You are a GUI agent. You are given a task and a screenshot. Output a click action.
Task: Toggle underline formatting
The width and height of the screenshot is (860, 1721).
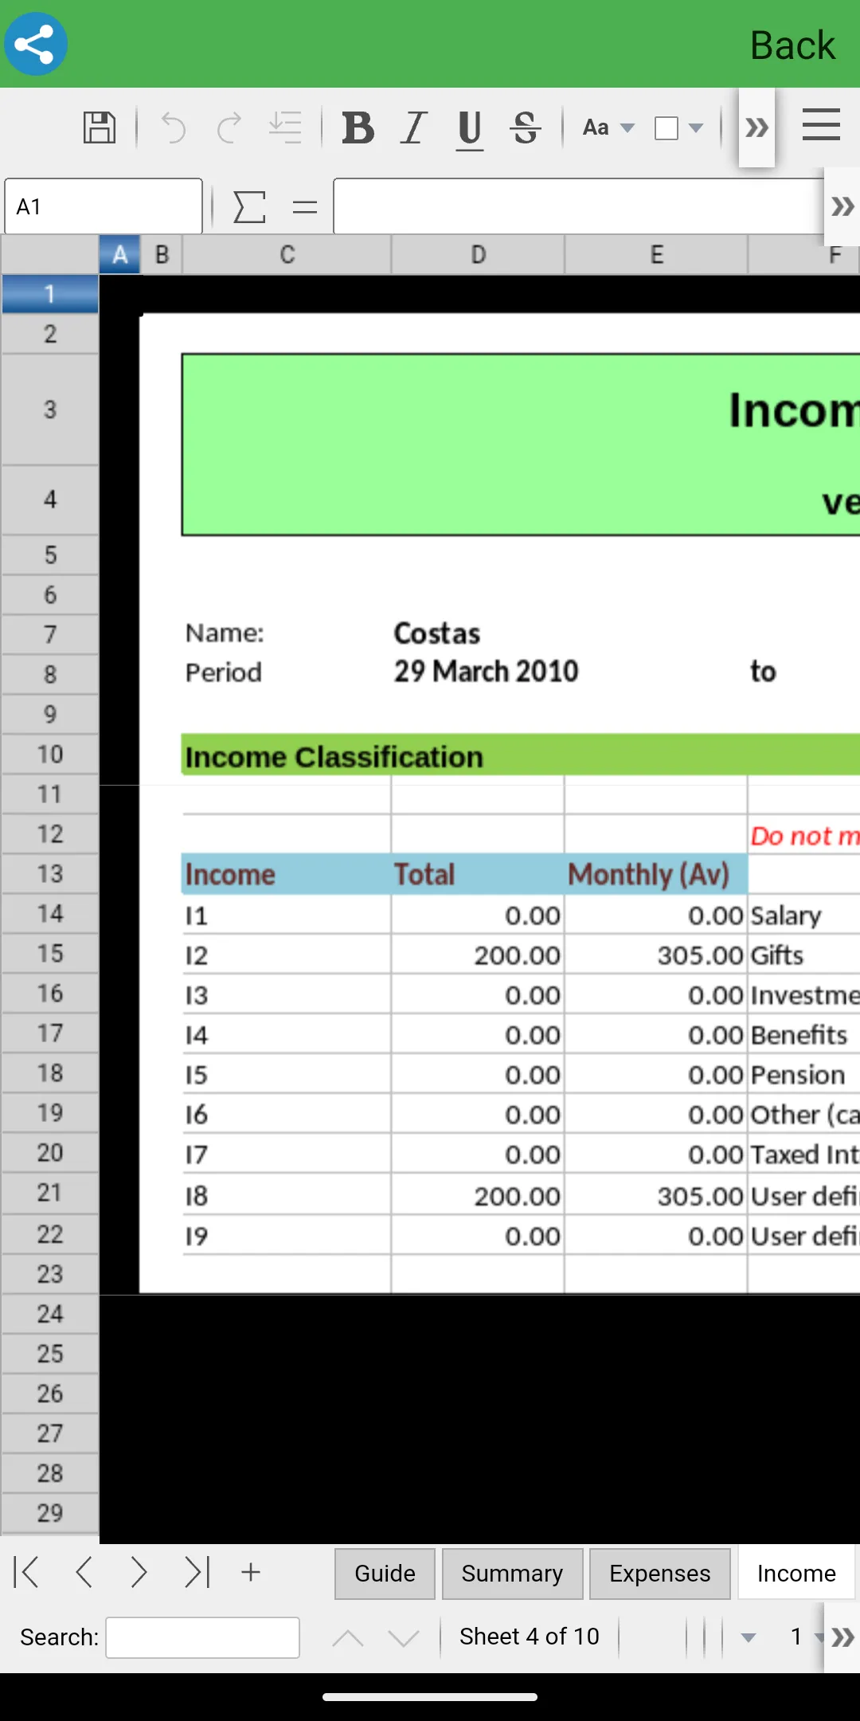click(470, 129)
